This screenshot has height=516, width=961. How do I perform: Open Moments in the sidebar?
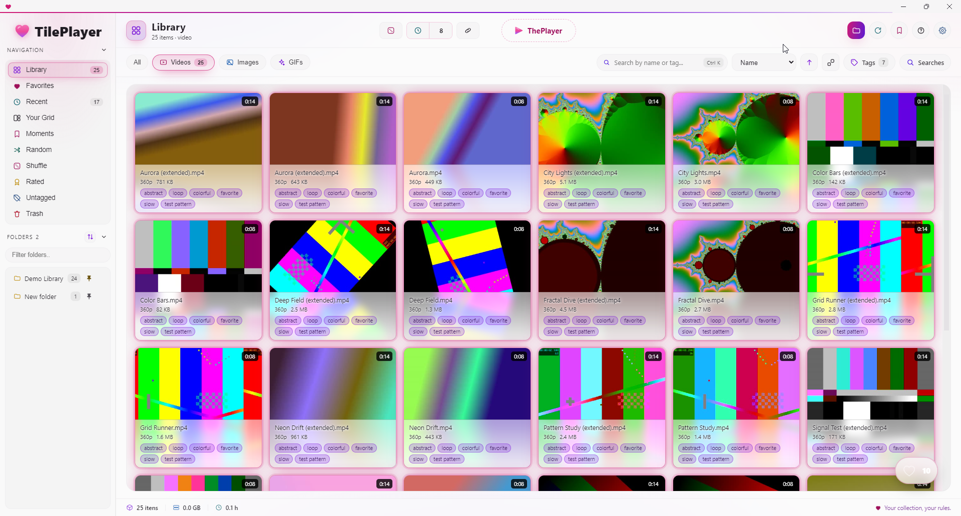pyautogui.click(x=58, y=133)
